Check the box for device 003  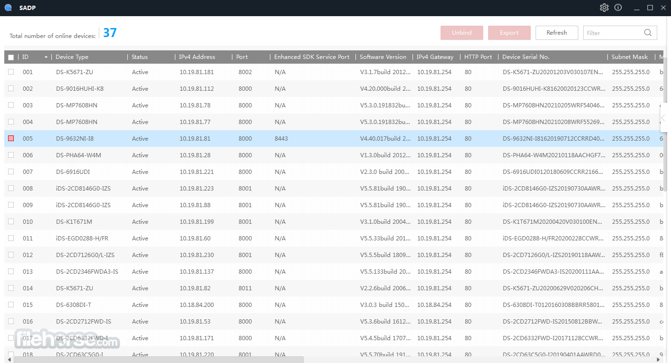click(11, 105)
